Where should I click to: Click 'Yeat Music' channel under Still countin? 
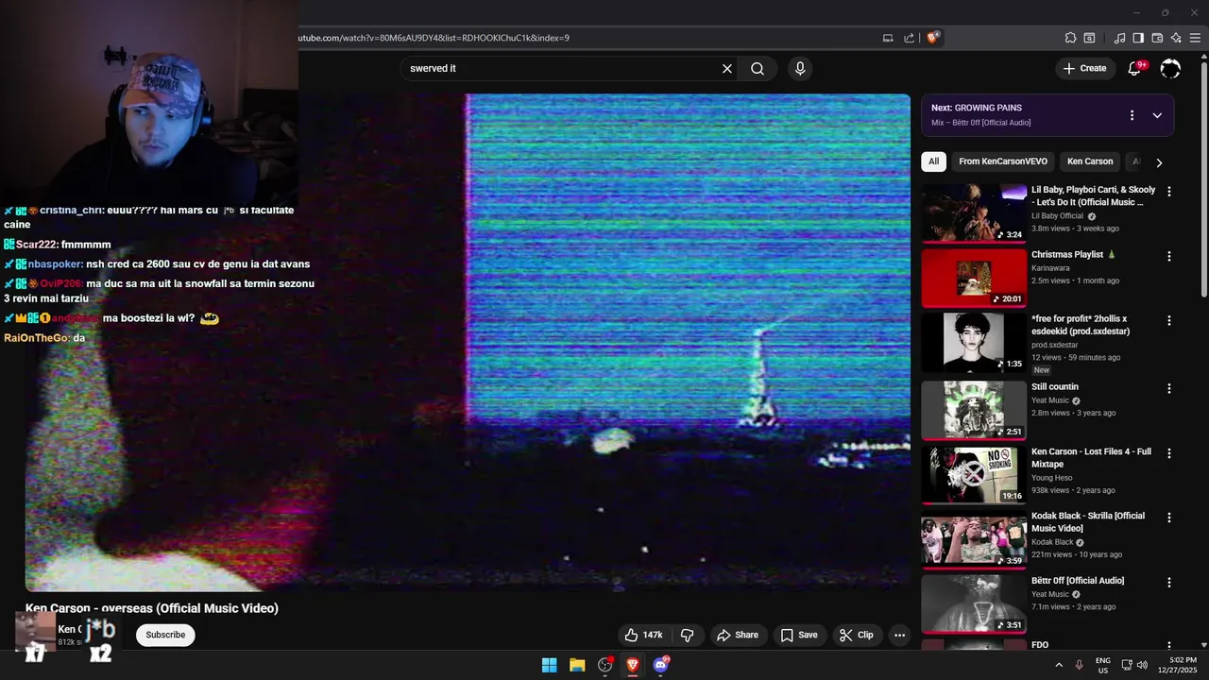[1050, 400]
